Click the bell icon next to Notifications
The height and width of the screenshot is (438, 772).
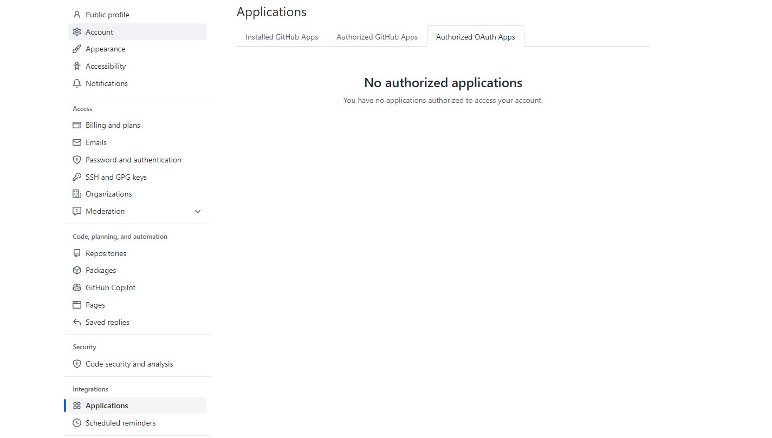point(76,83)
